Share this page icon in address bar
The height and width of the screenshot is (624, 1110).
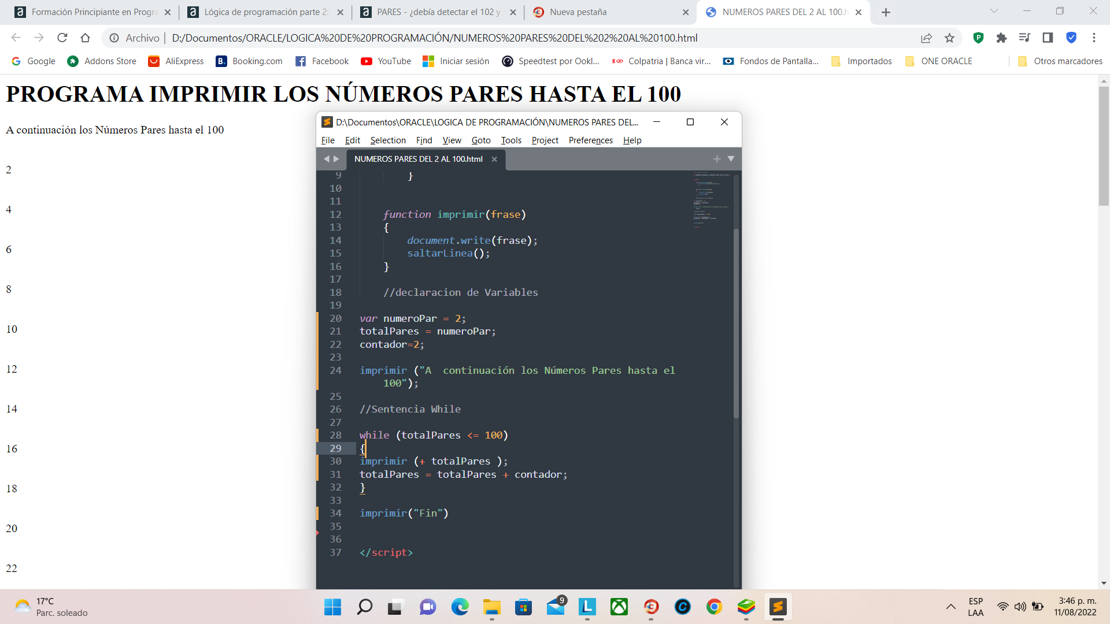point(926,38)
